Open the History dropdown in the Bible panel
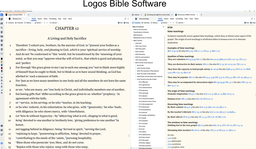This screenshot has width=256, height=149. pyautogui.click(x=28, y=23)
